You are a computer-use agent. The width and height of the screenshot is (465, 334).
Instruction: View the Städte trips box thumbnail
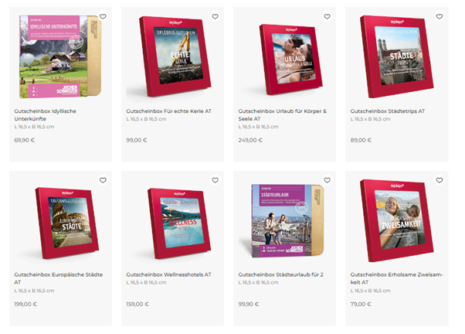click(x=396, y=56)
